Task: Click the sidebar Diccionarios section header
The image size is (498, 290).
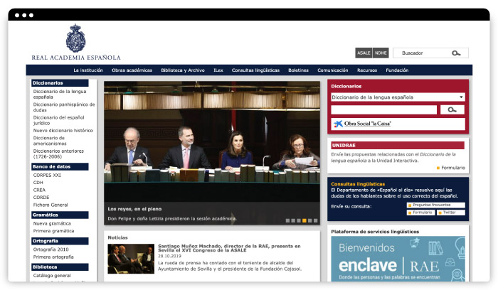Action: coord(60,83)
